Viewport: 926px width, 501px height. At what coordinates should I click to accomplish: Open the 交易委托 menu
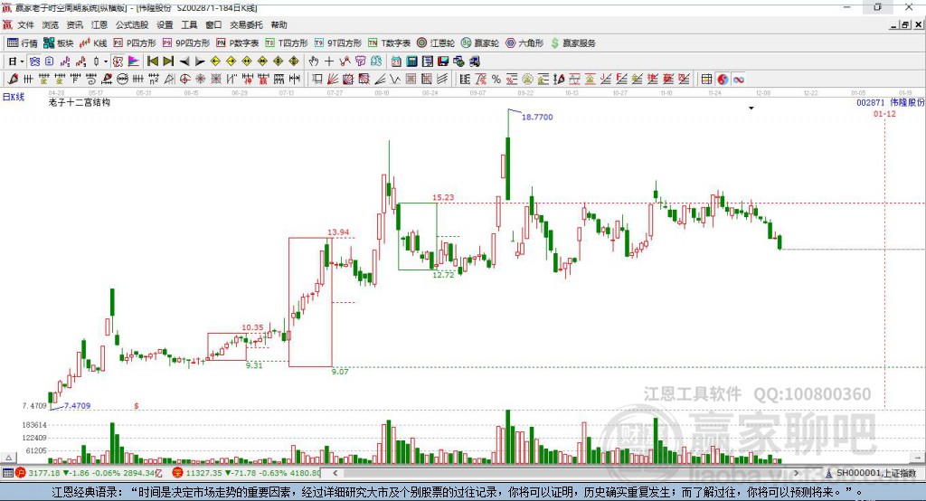246,24
